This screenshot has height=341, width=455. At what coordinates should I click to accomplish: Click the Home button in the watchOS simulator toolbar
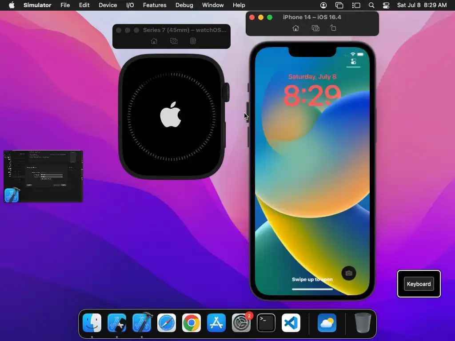[154, 41]
